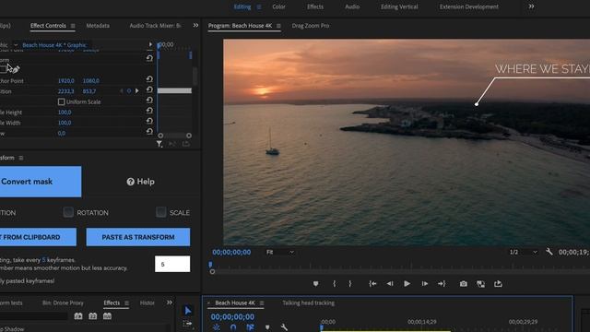Go to previous Position keyframe
590x332 pixels.
(122, 91)
